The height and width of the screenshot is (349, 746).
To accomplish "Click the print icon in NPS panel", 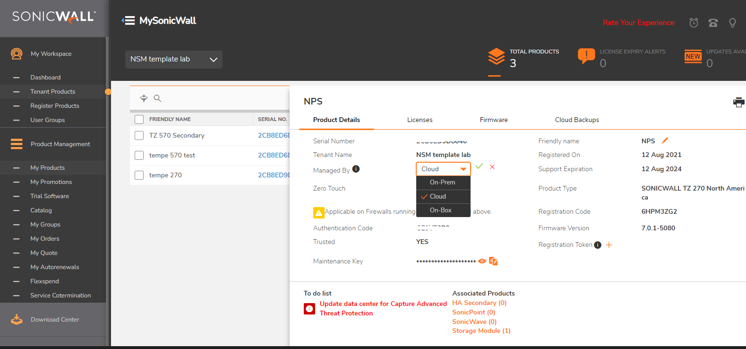I will [x=738, y=102].
